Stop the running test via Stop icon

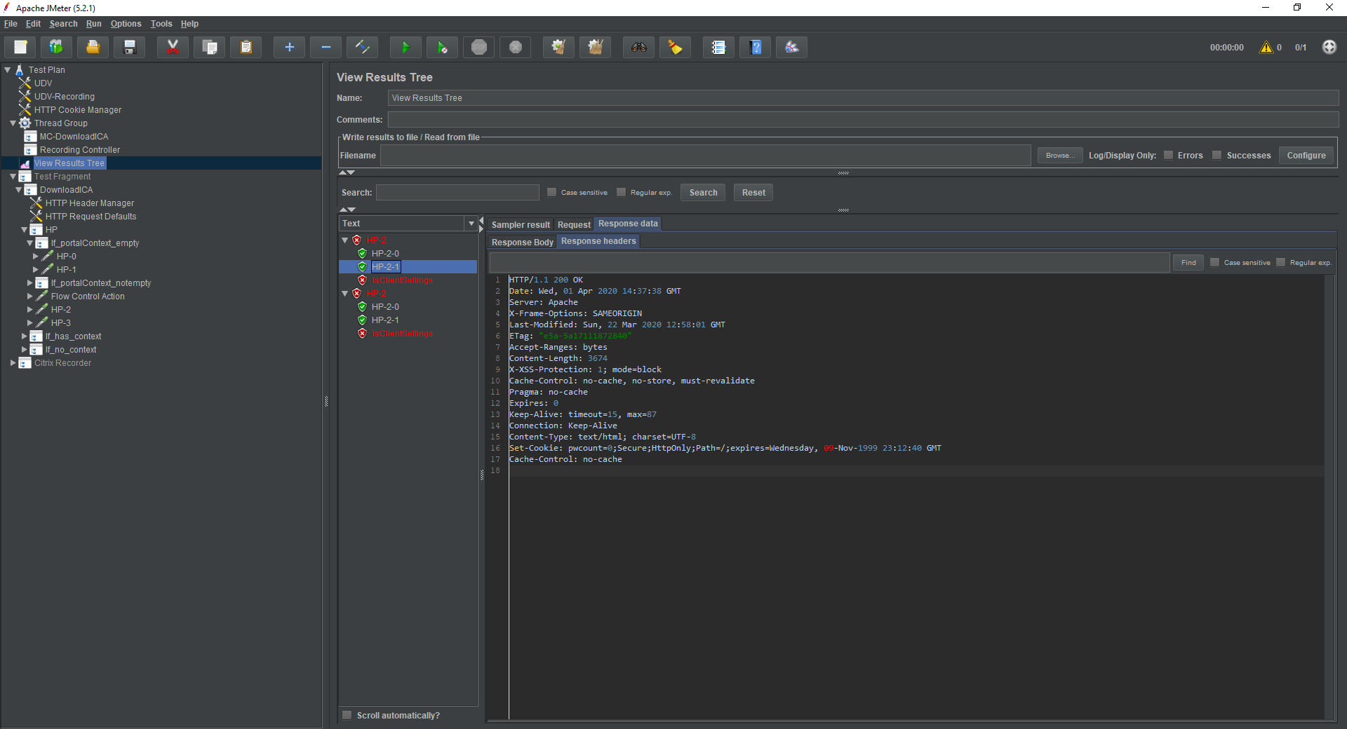[x=478, y=47]
